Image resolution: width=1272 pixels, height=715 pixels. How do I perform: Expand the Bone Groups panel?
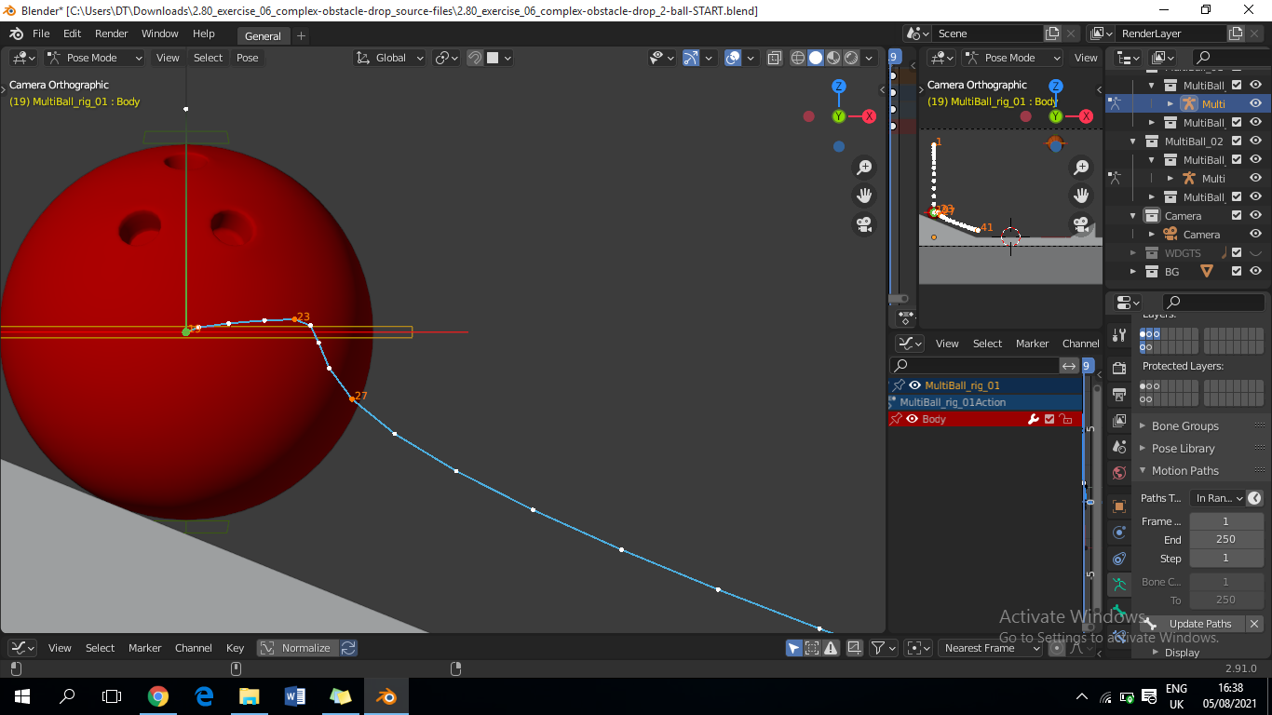pos(1184,426)
